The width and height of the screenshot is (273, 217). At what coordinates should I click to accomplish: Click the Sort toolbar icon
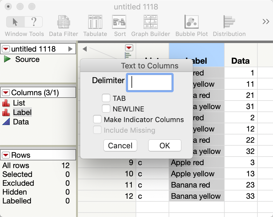tap(119, 22)
